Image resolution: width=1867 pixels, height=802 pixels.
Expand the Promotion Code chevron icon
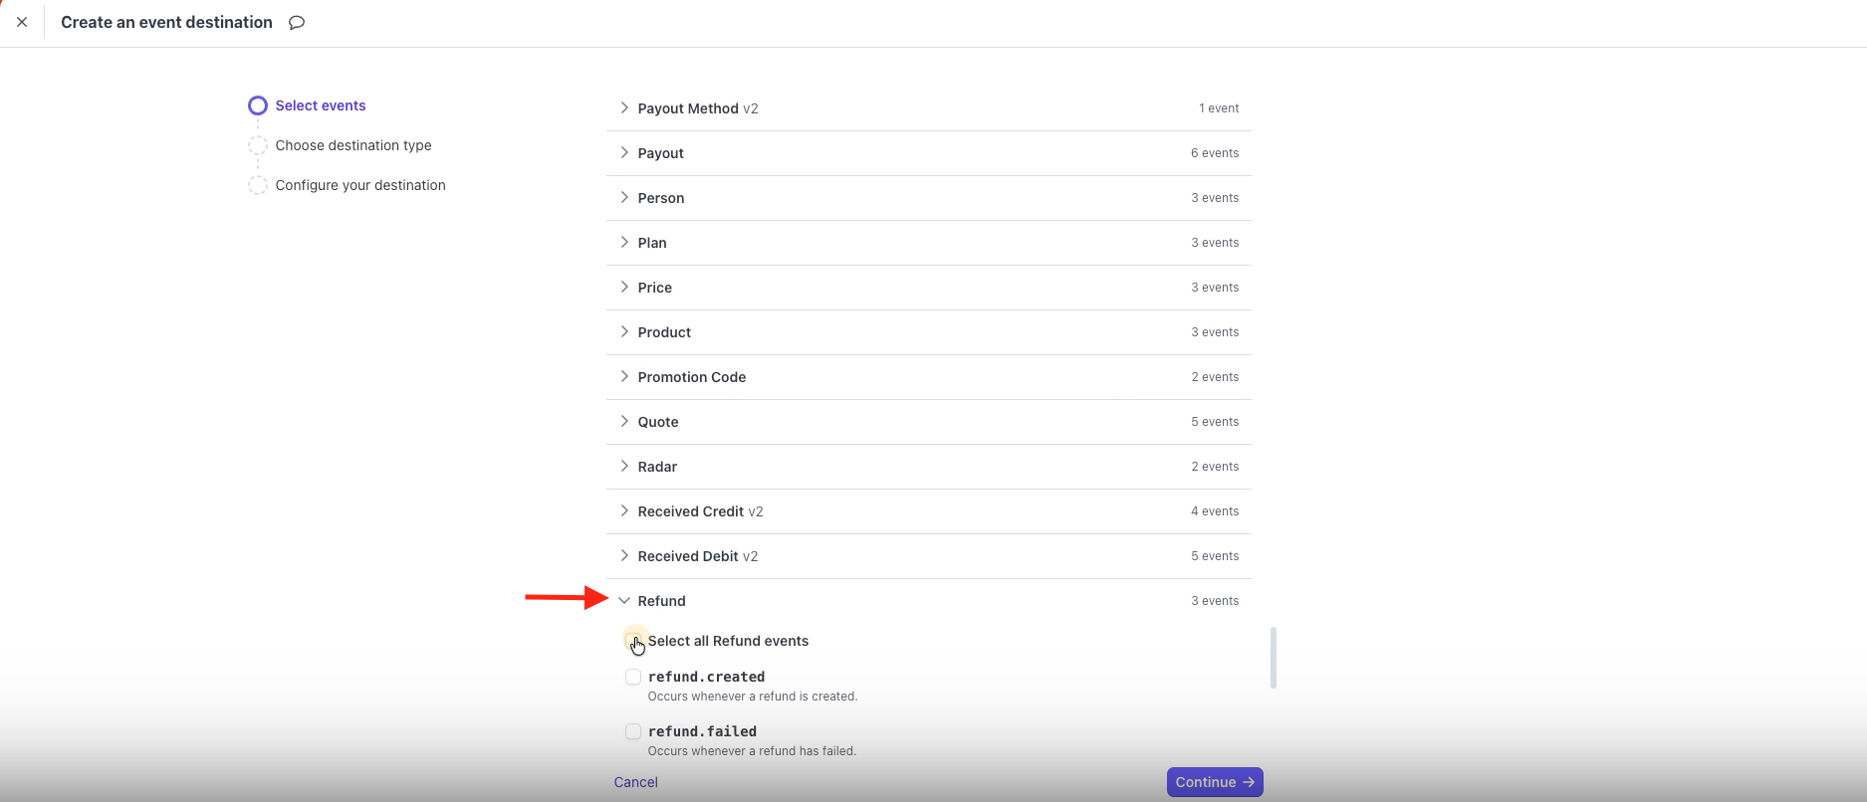click(x=624, y=376)
